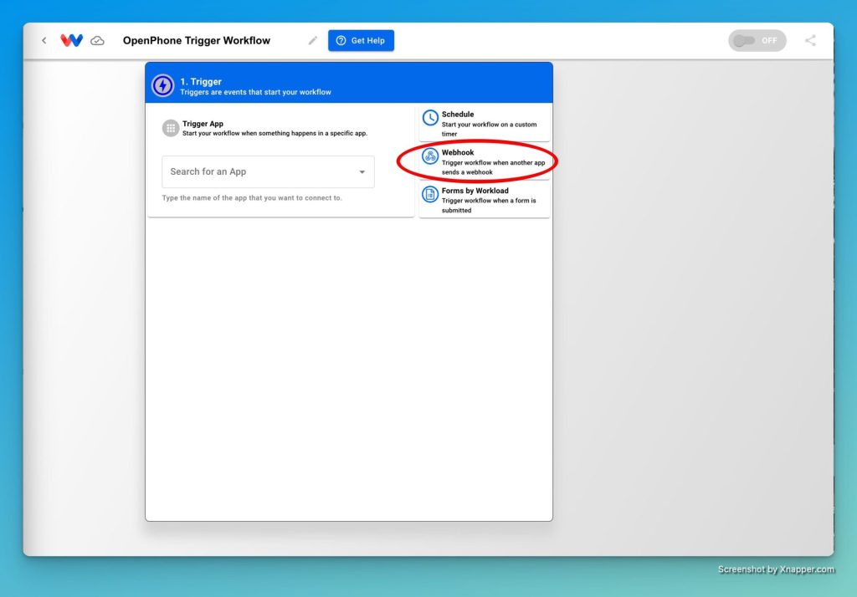
Task: Click 'Type the name of the app' hint text
Action: 252,197
